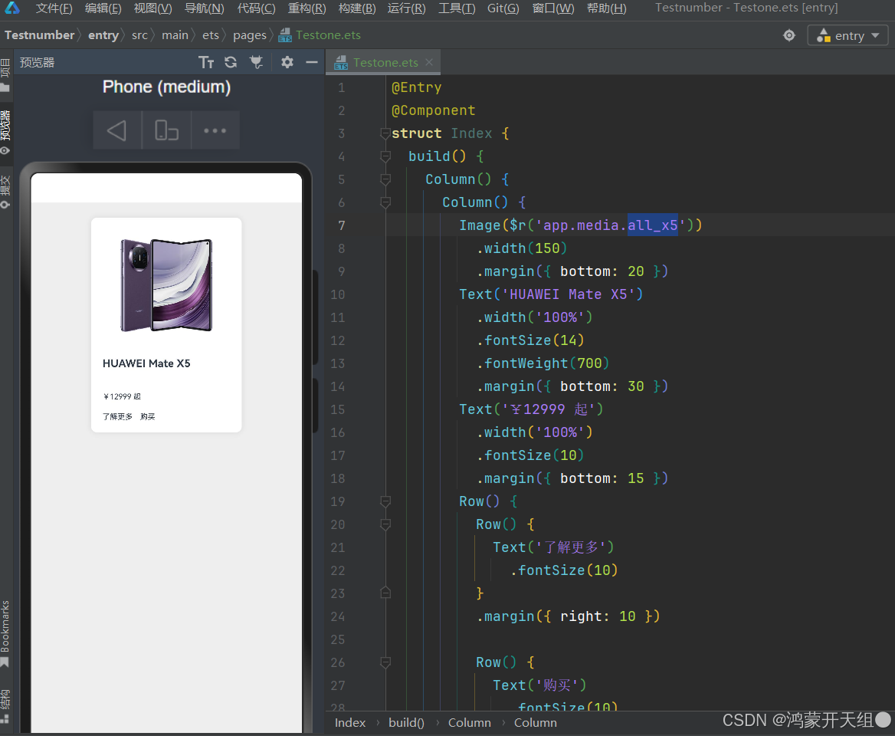
Task: Open the 文件(F) menu
Action: (x=54, y=8)
